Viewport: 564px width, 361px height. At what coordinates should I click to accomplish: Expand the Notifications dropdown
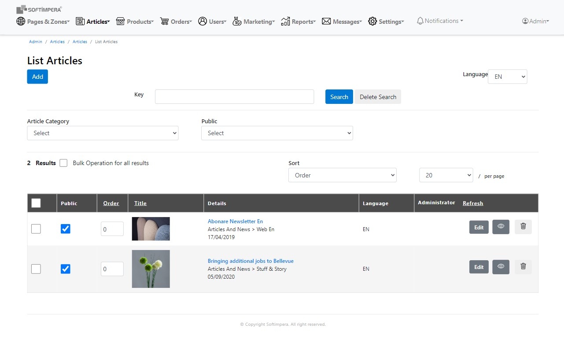pos(440,21)
